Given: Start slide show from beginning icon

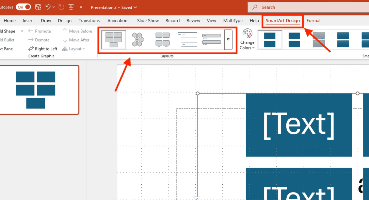Looking at the screenshot, I should [x=71, y=7].
